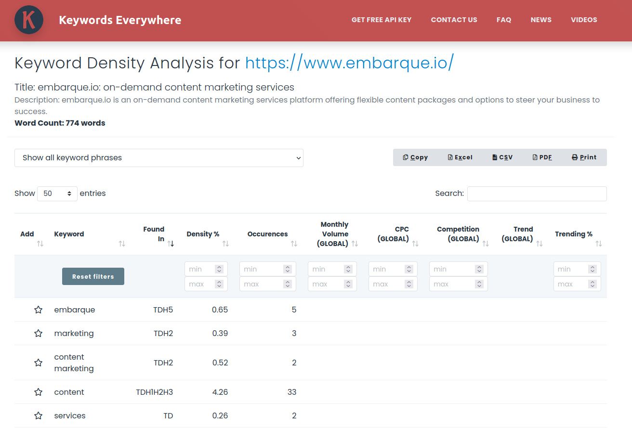Sort table by Keyword column

tap(122, 244)
